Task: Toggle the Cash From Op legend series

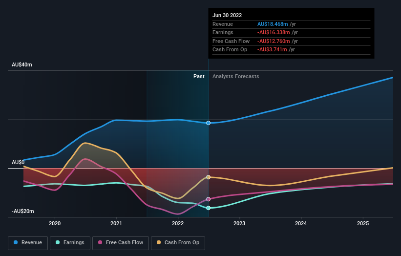Action: point(178,243)
